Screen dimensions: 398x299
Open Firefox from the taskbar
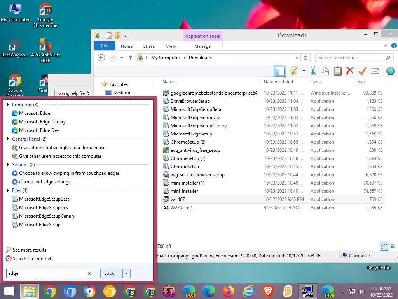(x=229, y=291)
